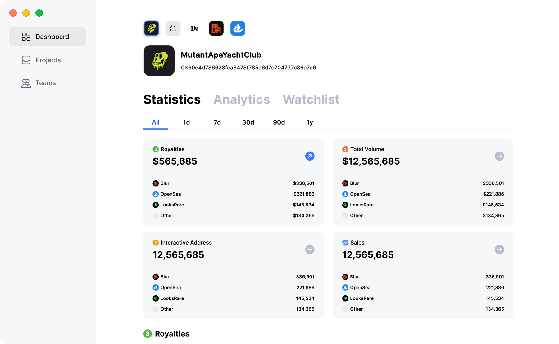
Task: Open Total Volume card arrow button
Action: point(499,156)
